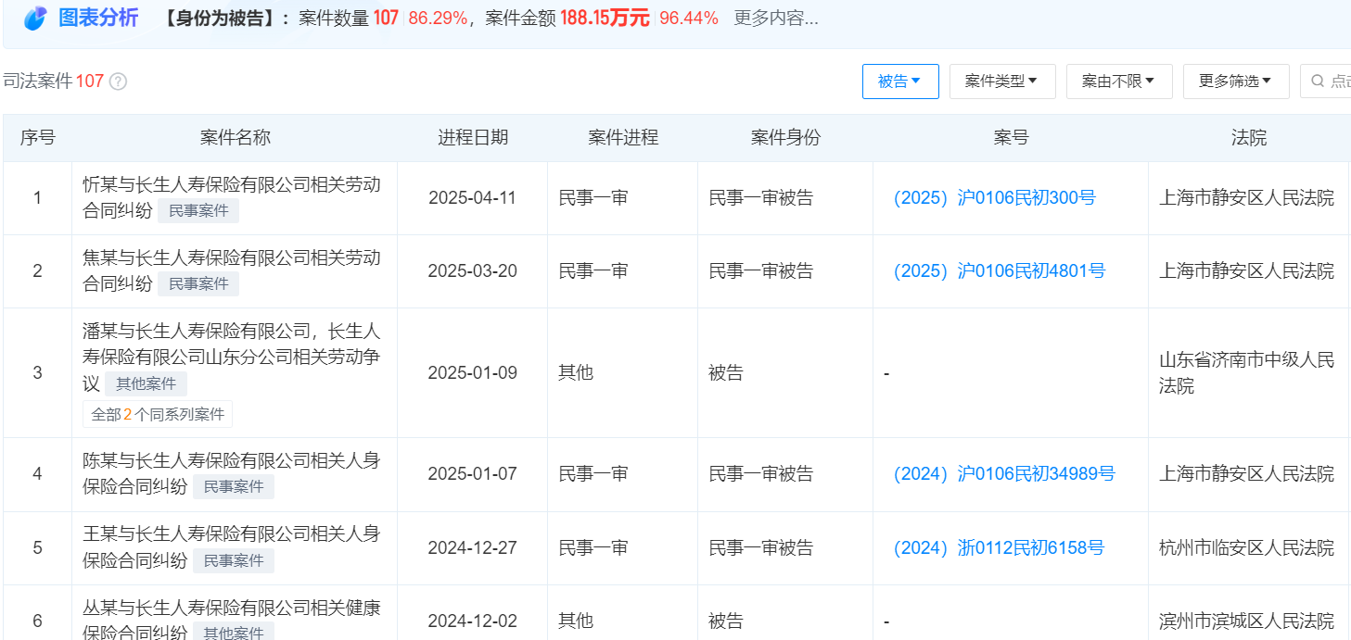Viewport: 1351px width, 640px height.
Task: Click the 图表分析 heading
Action: coord(98,18)
